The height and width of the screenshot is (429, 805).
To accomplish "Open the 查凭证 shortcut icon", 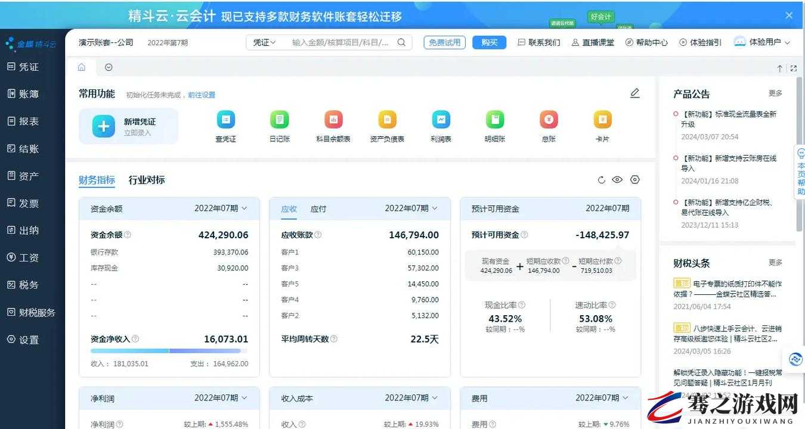I will (226, 120).
